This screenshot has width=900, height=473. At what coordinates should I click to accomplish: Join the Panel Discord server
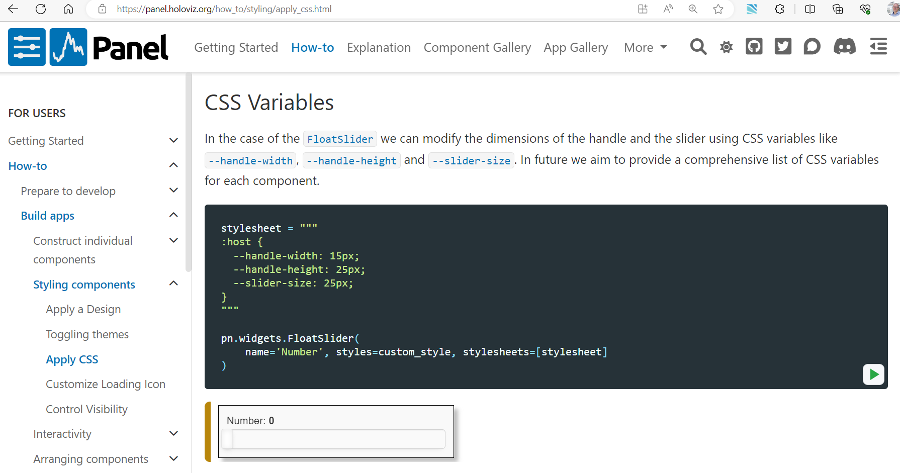tap(845, 47)
